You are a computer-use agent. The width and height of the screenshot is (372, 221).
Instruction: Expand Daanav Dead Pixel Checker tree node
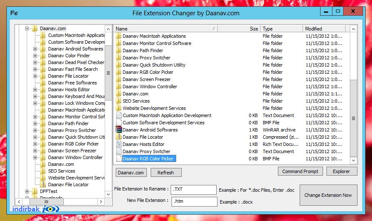point(35,63)
